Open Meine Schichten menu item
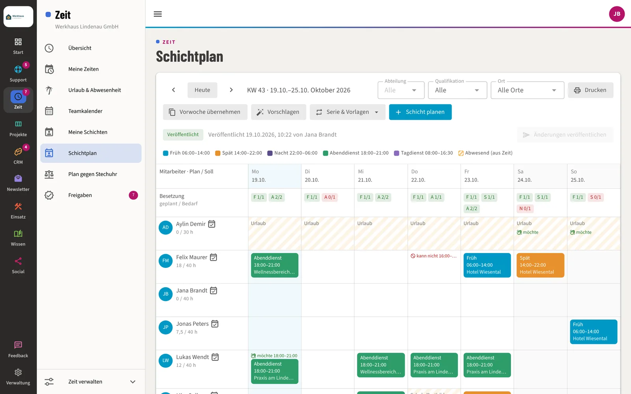The image size is (631, 394). [x=91, y=132]
